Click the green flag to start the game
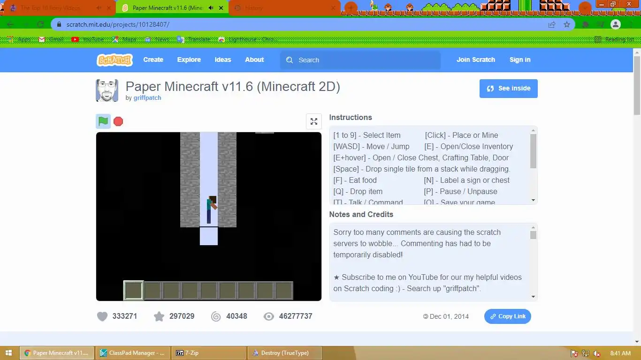Screen dimensions: 641x360 coord(103,121)
